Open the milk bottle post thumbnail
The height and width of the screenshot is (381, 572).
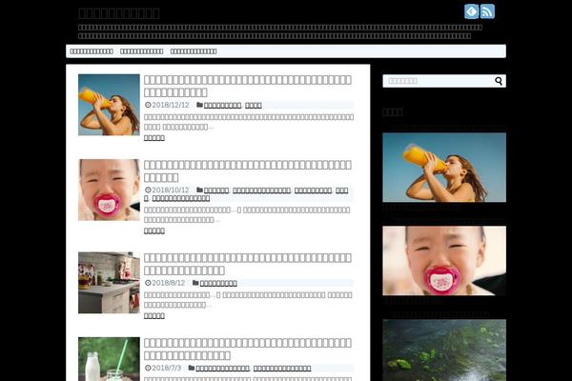(x=109, y=359)
